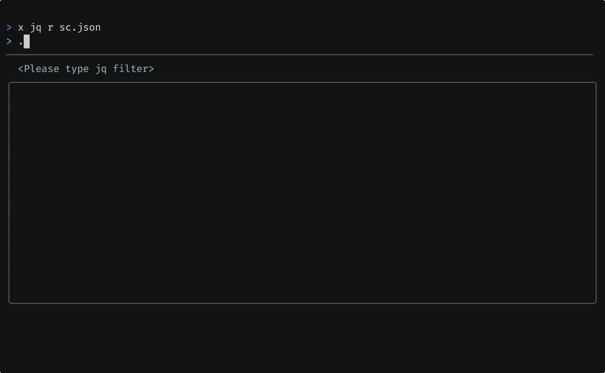Select the sc.json filename
Viewport: 605px width, 373px height.
point(80,28)
